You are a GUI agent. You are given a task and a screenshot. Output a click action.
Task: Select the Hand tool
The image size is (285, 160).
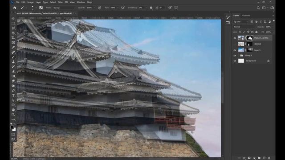(x=13, y=110)
